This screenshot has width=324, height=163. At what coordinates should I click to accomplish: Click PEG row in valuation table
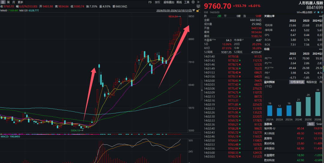[x=294, y=77]
